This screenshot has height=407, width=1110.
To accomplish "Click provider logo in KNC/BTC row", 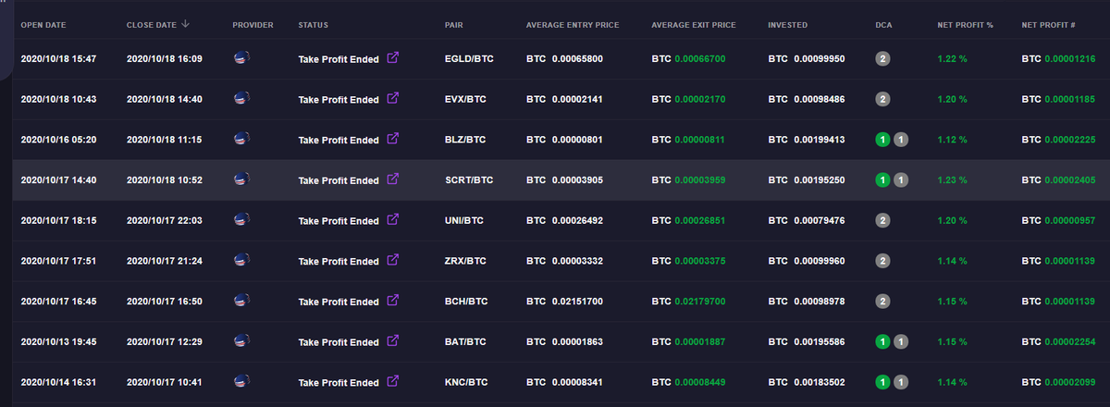I will point(242,381).
